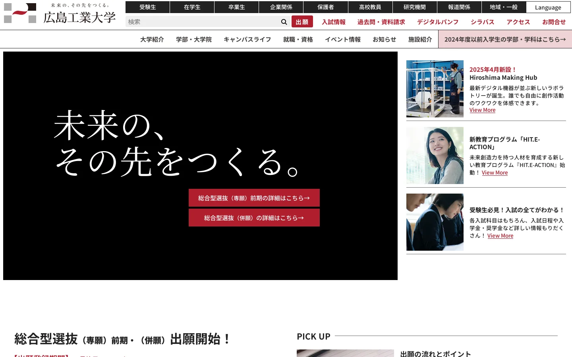The height and width of the screenshot is (357, 572).
Task: Open the お問合せ link
Action: pos(554,22)
